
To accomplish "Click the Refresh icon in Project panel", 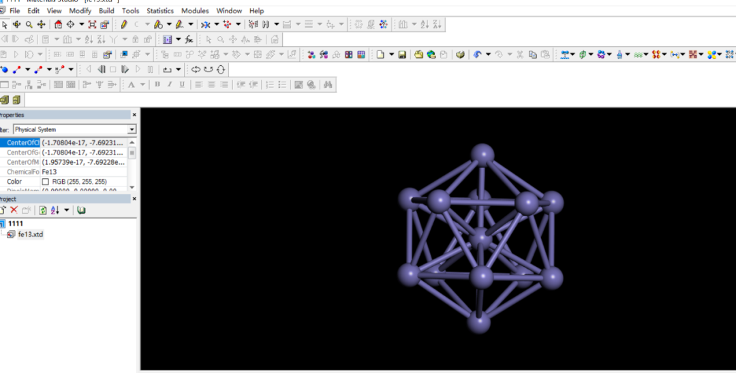I will coord(43,210).
